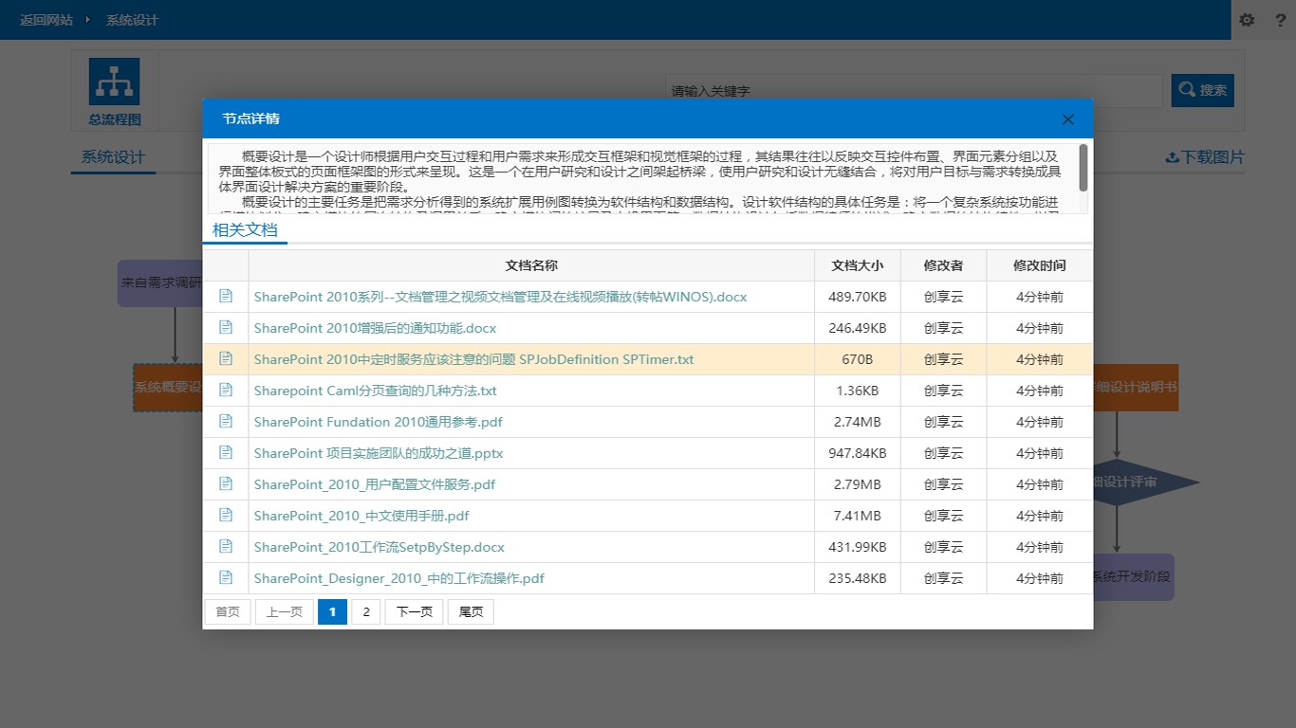Go to 尾页 last page
This screenshot has width=1296, height=728.
point(471,611)
